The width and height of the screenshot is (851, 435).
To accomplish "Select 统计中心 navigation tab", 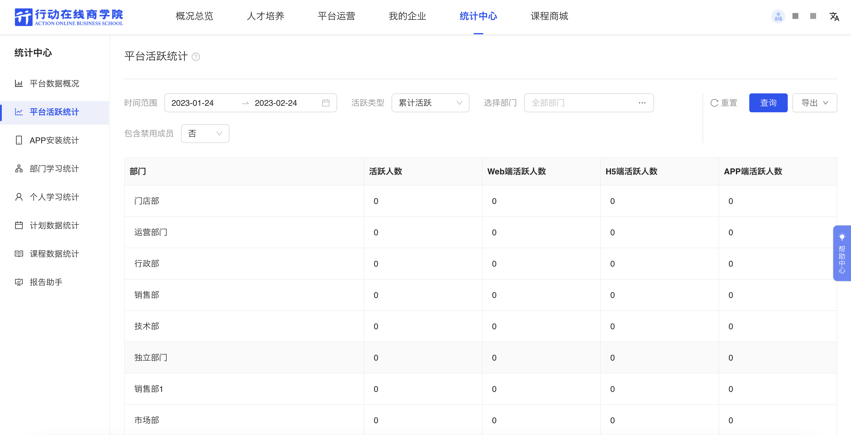I will click(478, 16).
